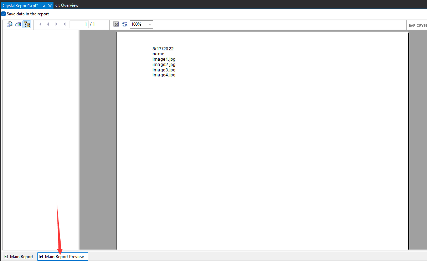
Task: Open the Print Report icon
Action: [x=18, y=24]
